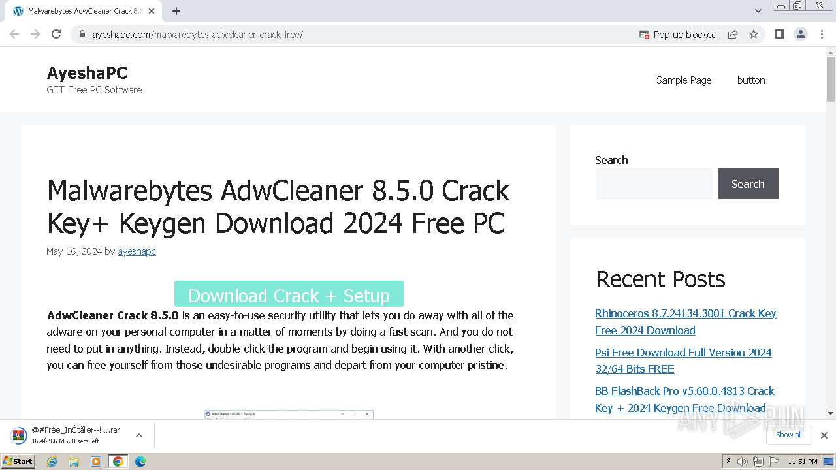This screenshot has height=470, width=836.
Task: Go forward using the browser forward arrow
Action: tap(35, 34)
